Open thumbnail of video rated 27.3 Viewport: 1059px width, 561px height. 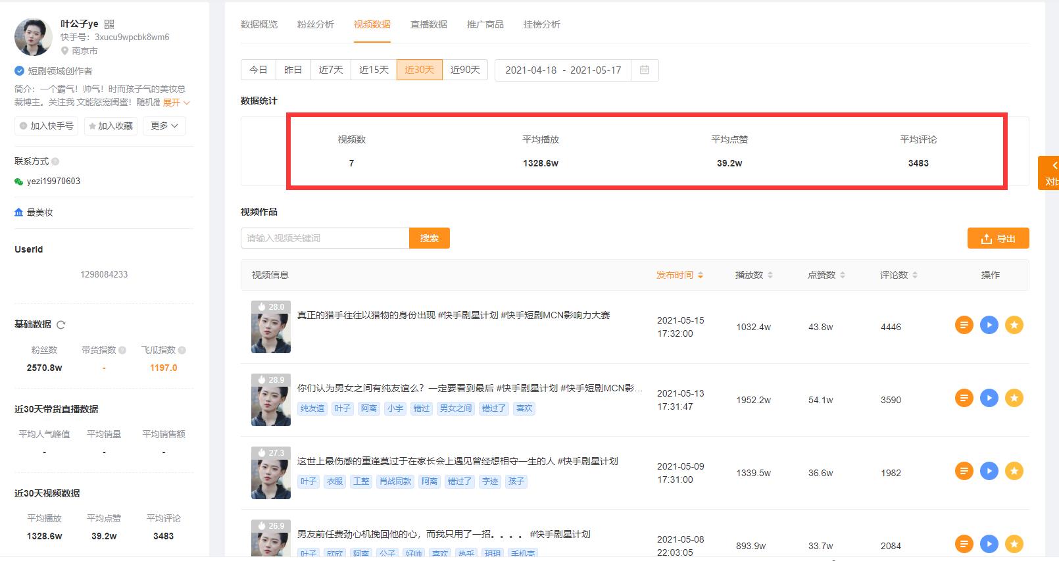[x=271, y=473]
